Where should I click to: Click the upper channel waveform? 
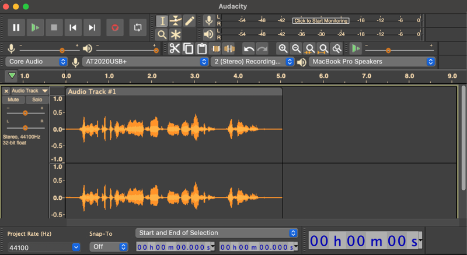[x=173, y=129]
